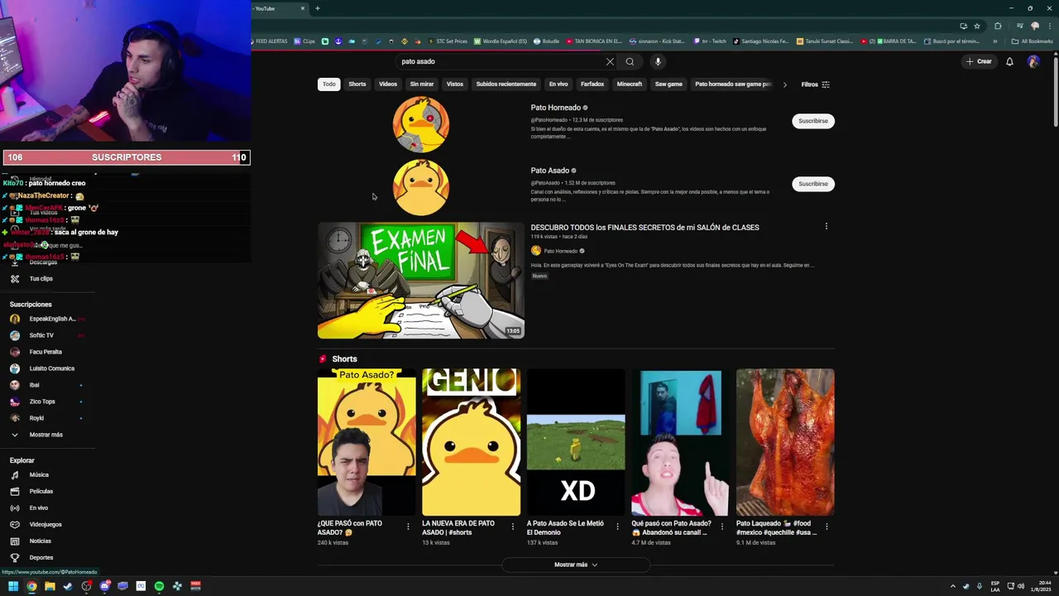Open the All Bookmarks folder
The image size is (1059, 596).
point(1033,41)
